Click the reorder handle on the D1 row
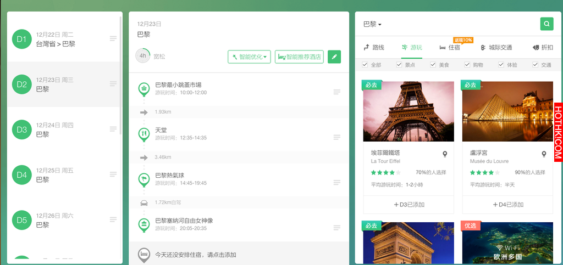 tap(113, 38)
